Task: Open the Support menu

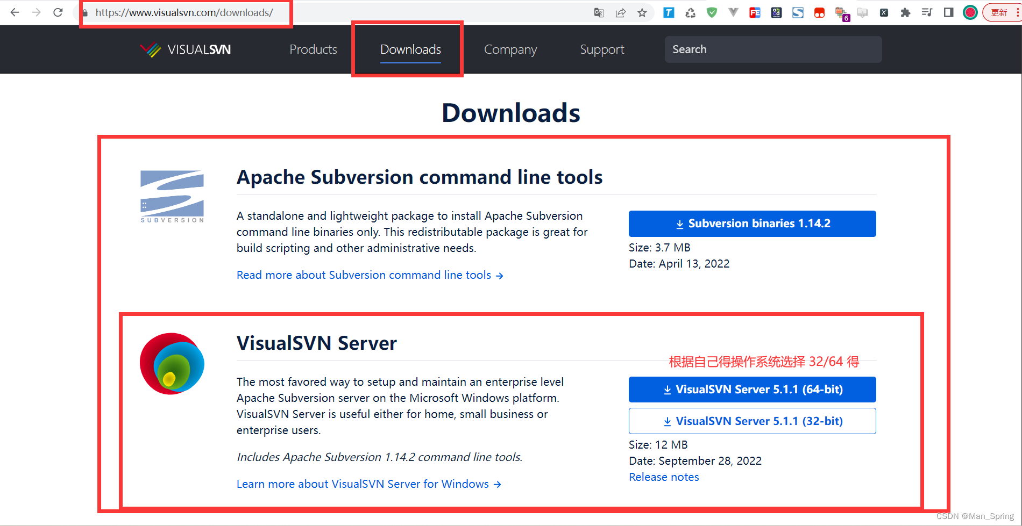Action: point(602,49)
